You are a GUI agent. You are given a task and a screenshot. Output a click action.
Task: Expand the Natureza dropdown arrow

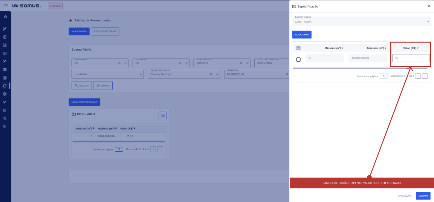187,63
